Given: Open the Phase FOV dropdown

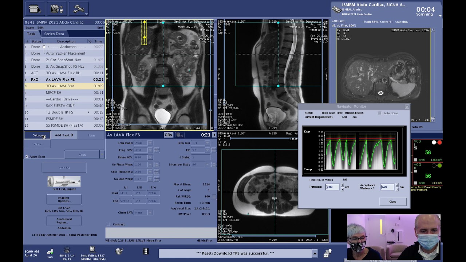Looking at the screenshot, I should [x=150, y=157].
